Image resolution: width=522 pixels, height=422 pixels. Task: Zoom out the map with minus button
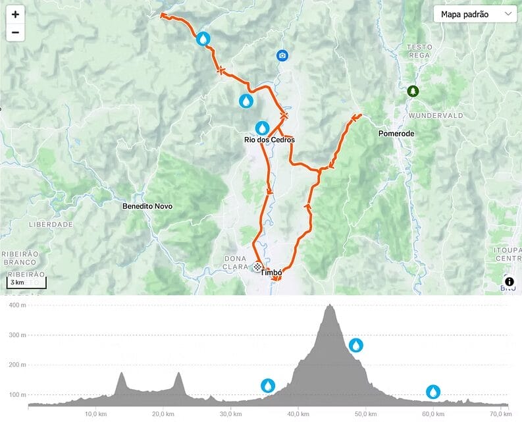(15, 33)
